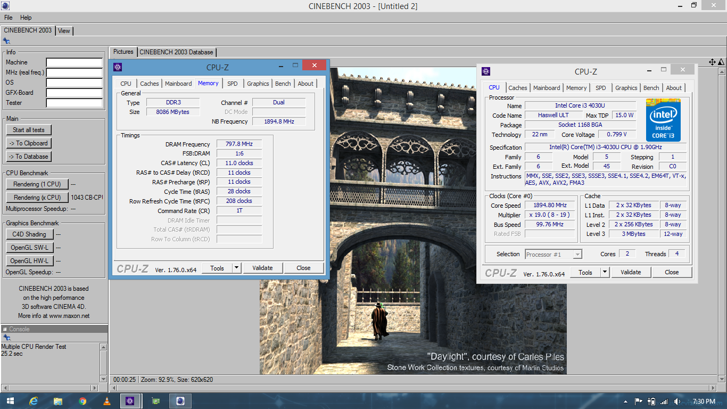Screen dimensions: 727x409
Task: Select the move/pan picture icon
Action: (712, 62)
